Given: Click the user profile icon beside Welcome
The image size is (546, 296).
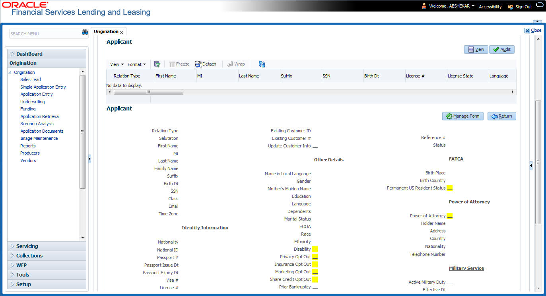Looking at the screenshot, I should tap(424, 6).
